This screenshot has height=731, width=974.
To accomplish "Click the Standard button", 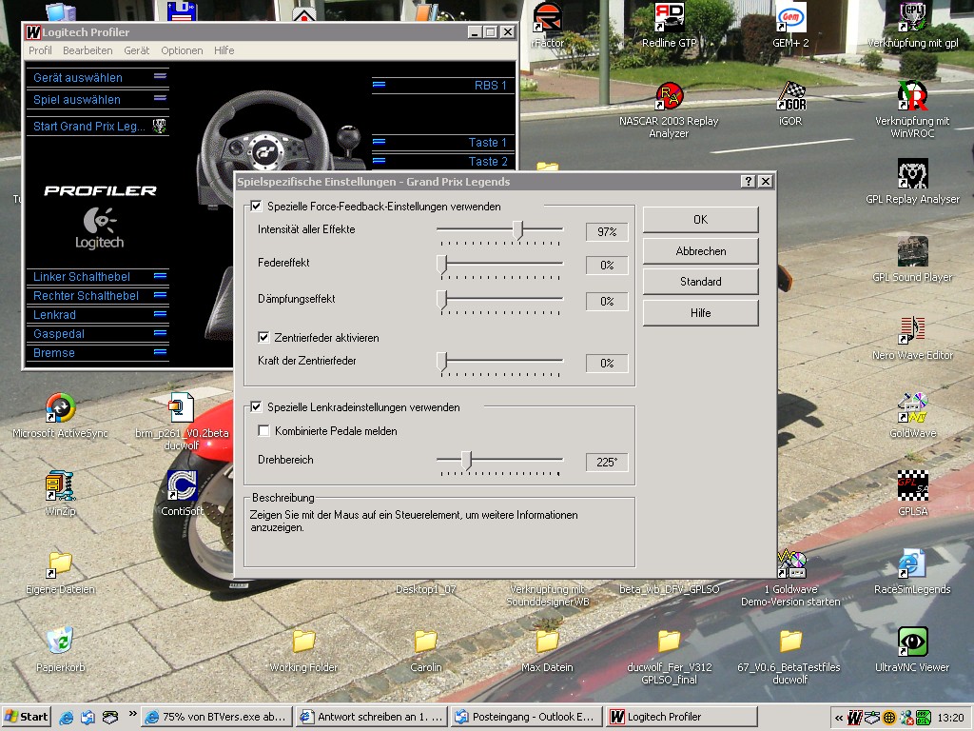I will (x=700, y=282).
